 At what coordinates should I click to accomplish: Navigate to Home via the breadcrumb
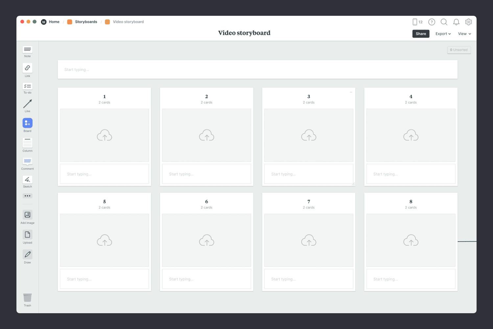(x=54, y=22)
